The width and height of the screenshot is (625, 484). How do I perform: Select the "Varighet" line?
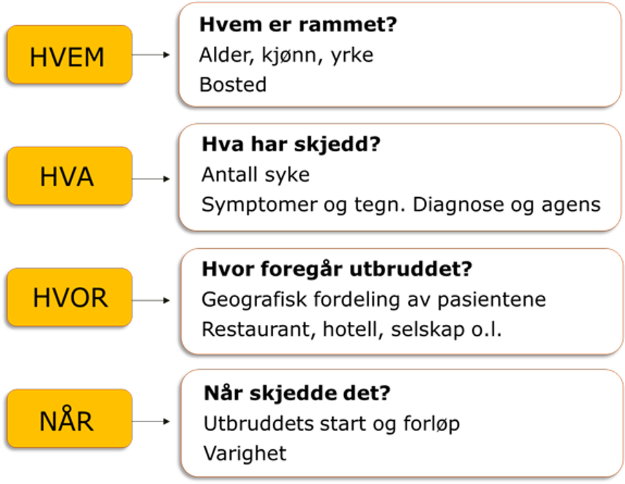pos(245,453)
